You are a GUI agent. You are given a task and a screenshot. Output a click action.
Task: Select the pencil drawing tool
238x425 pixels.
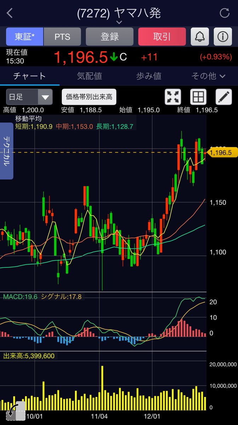(224, 97)
